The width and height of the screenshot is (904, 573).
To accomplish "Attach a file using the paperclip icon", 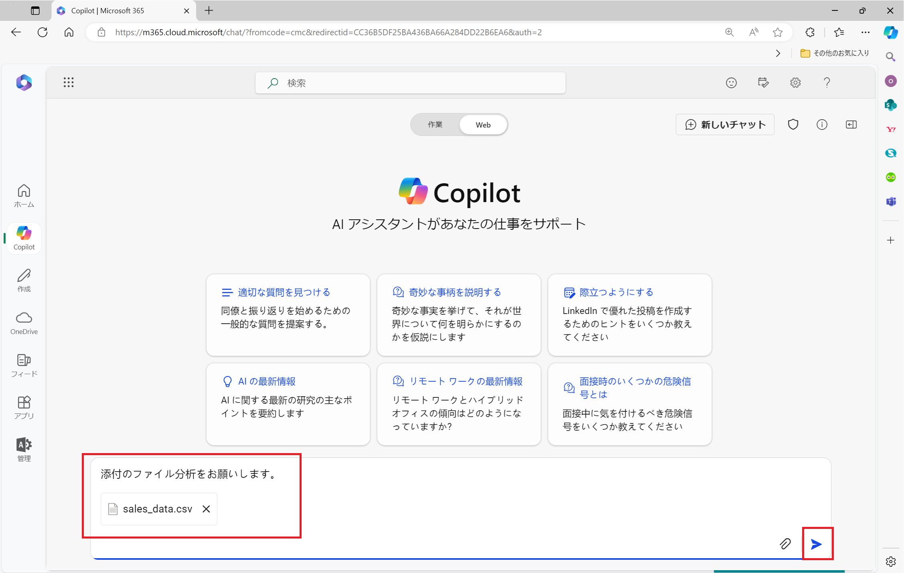I will click(785, 544).
